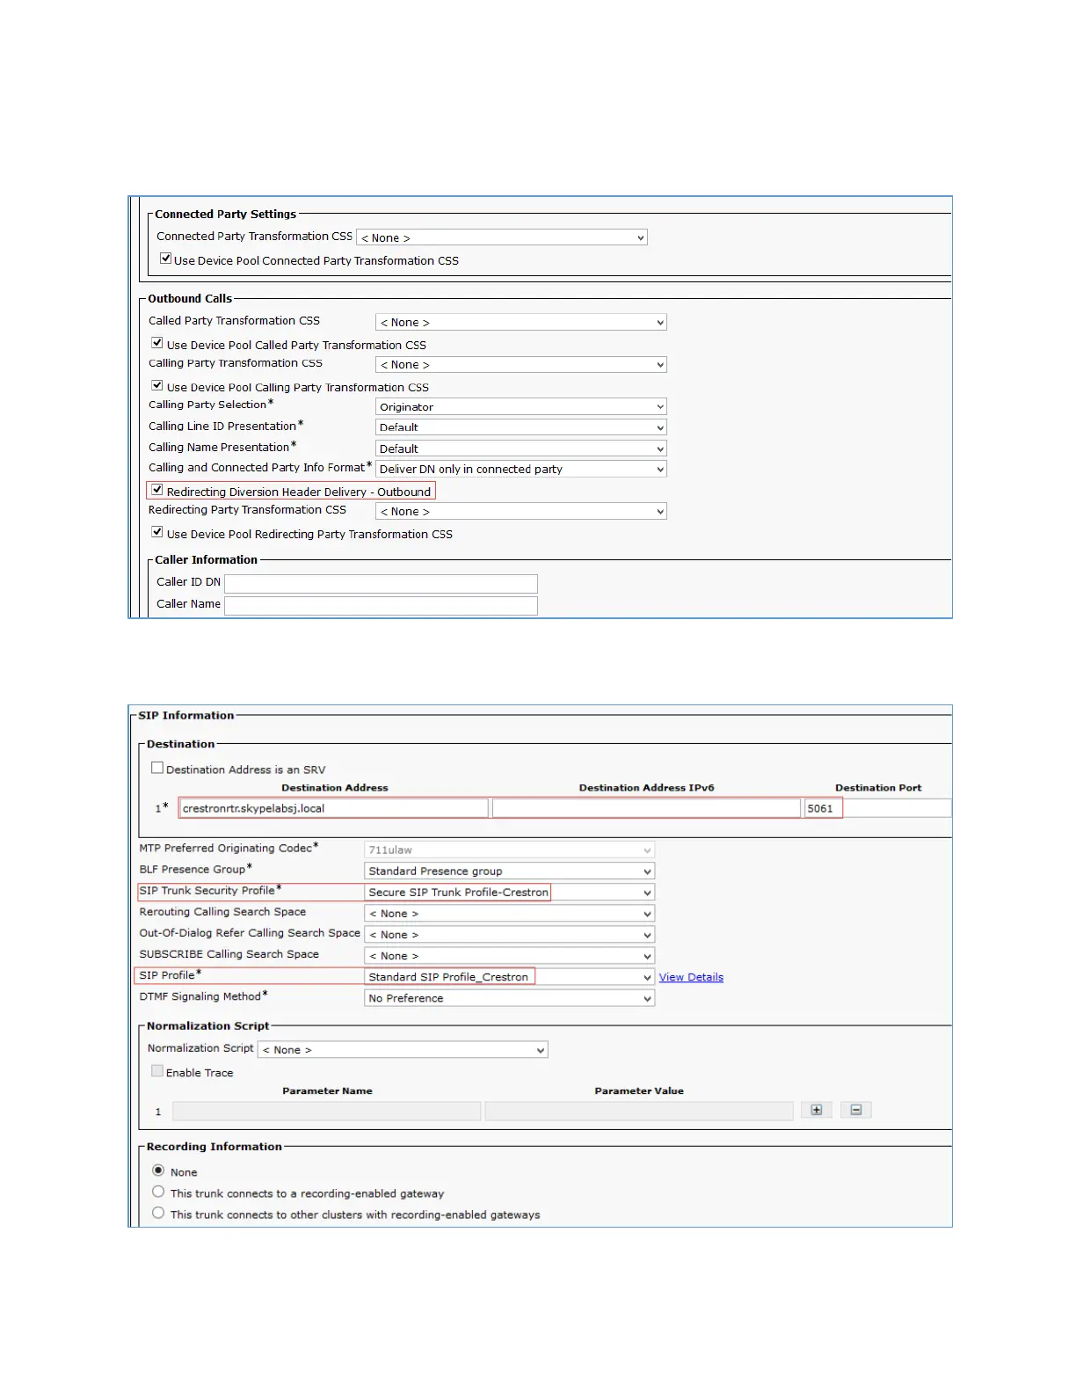1076x1393 pixels.
Task: Click the Destination Address field crestronrtr.skypelabsj.local
Action: pyautogui.click(x=333, y=808)
